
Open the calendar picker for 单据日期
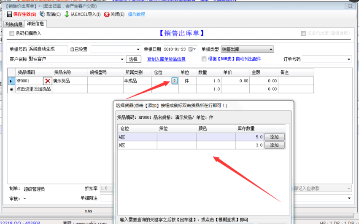tap(192, 49)
